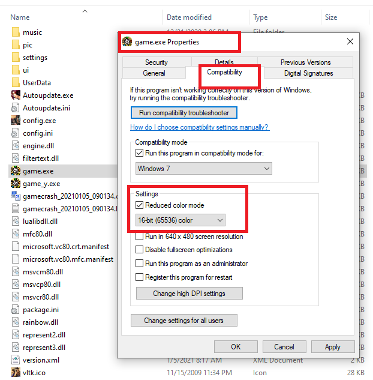
Task: Click the game_y.exe application icon
Action: (16, 184)
